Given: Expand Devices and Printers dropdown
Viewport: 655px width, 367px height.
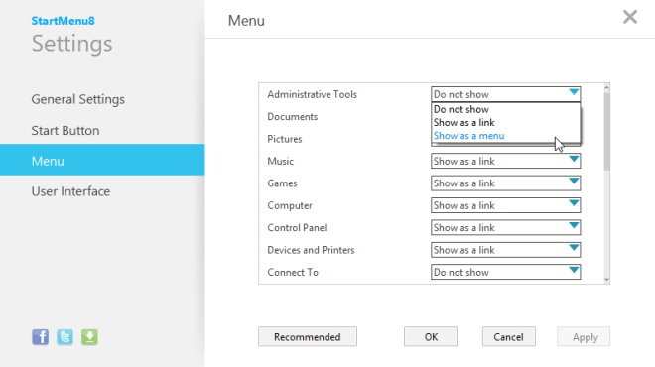Looking at the screenshot, I should tap(505, 250).
